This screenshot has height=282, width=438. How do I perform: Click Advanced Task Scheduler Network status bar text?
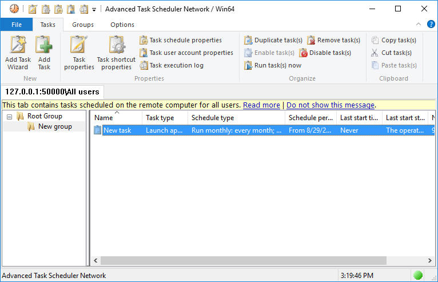coord(54,276)
